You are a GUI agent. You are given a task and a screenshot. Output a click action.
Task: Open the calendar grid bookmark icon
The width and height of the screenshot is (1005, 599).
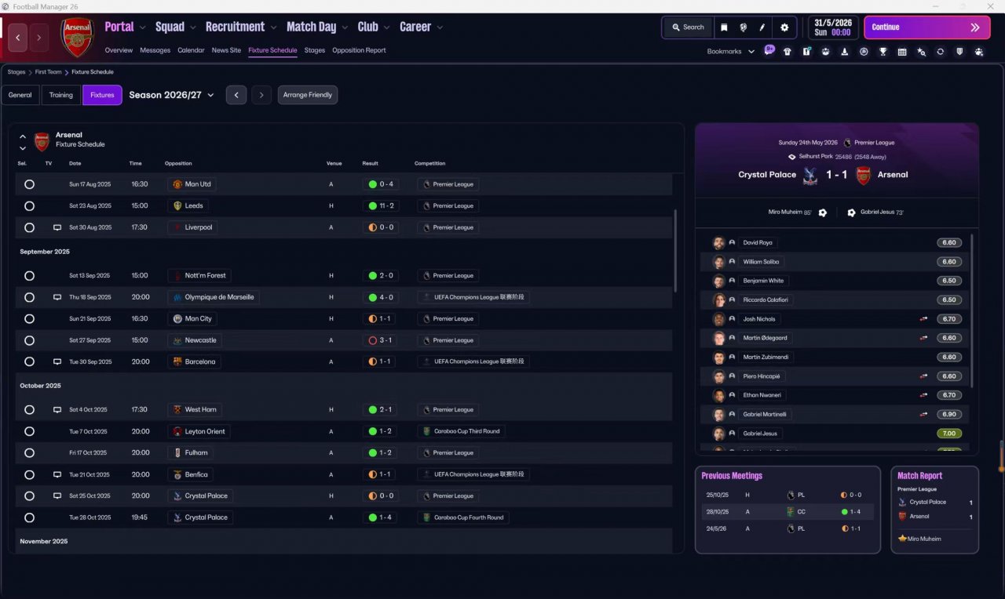[902, 52]
